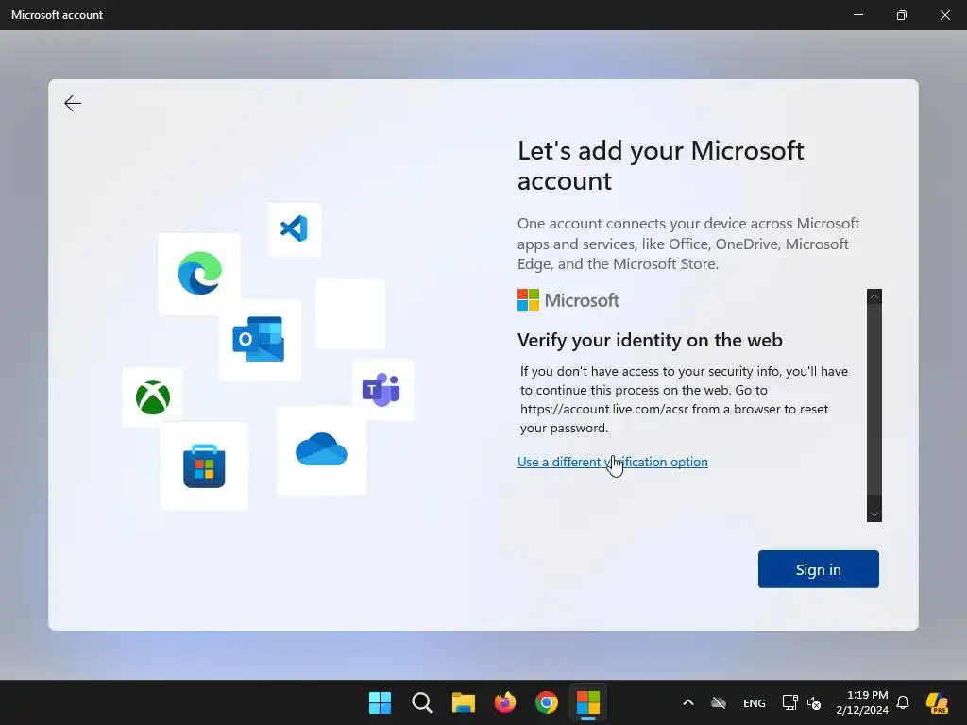The width and height of the screenshot is (967, 725).
Task: Launch Google Chrome from the taskbar
Action: (547, 702)
